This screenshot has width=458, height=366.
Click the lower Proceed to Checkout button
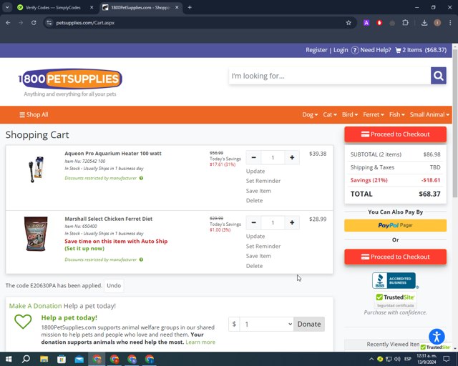(395, 257)
